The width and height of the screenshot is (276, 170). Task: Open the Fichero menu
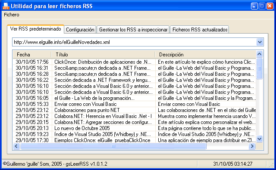12,15
